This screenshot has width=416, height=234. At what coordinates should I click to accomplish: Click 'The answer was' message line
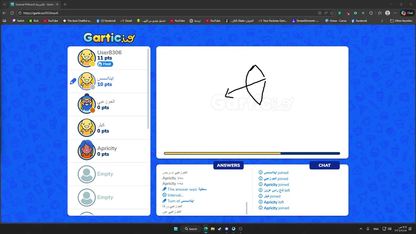click(184, 189)
